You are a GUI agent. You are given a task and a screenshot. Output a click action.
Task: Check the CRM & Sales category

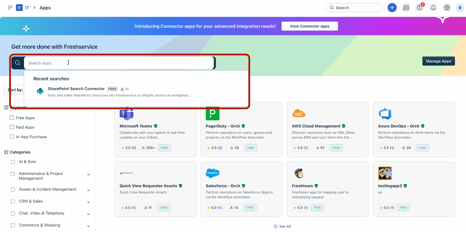click(13, 201)
